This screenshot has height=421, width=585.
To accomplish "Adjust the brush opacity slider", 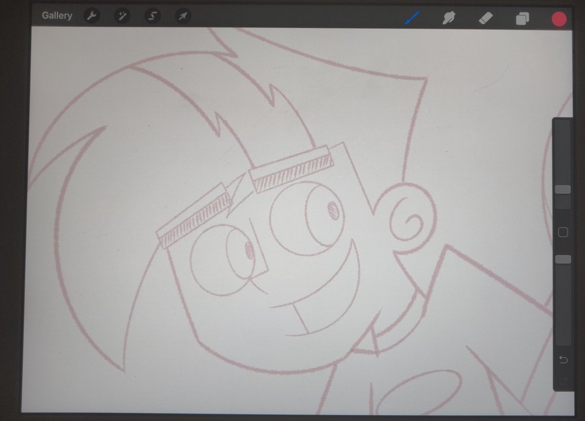I will coord(563,259).
